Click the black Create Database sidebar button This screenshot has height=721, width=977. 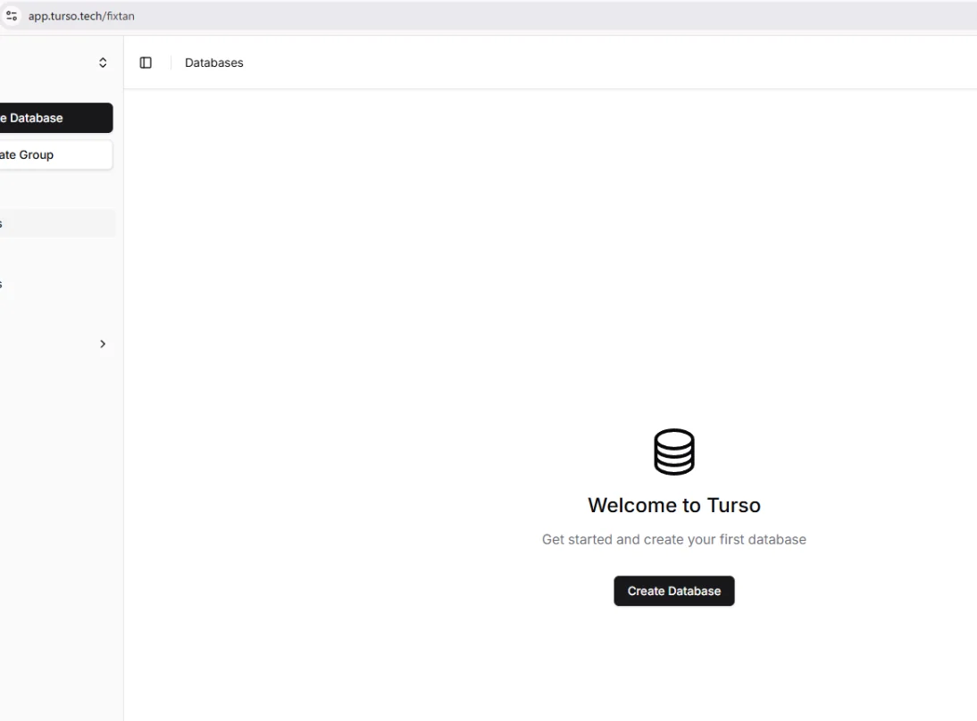tap(54, 118)
